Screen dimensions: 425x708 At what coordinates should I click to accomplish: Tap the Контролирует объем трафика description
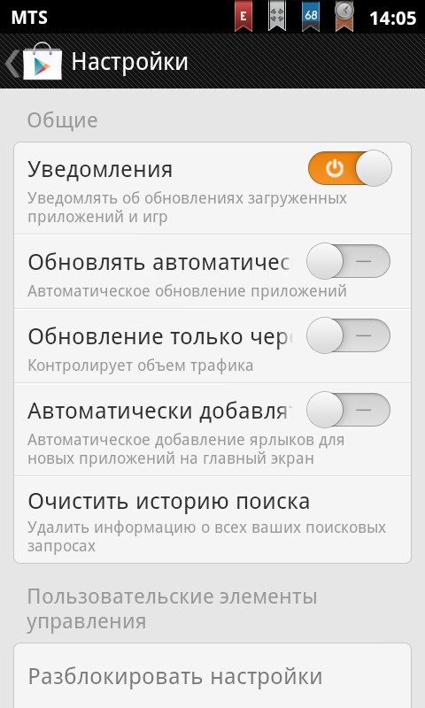coord(141,366)
